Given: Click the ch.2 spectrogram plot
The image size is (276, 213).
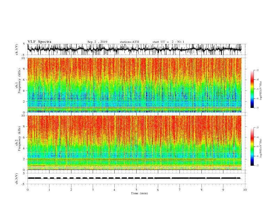Looking at the screenshot, I should tap(135, 143).
